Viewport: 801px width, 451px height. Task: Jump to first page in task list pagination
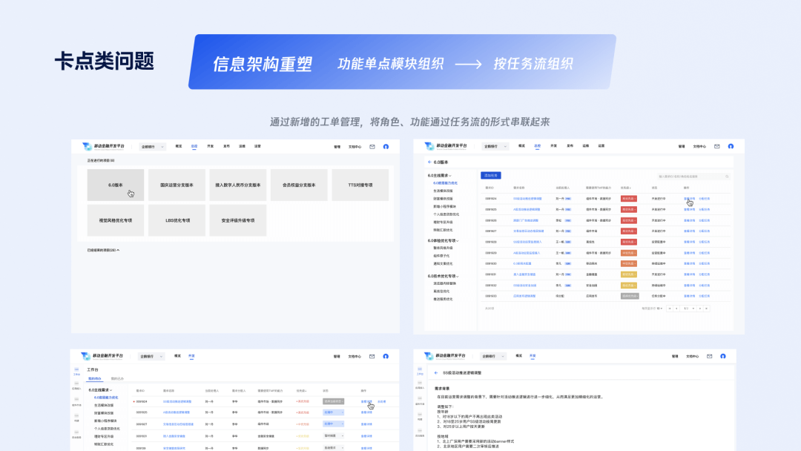670,309
